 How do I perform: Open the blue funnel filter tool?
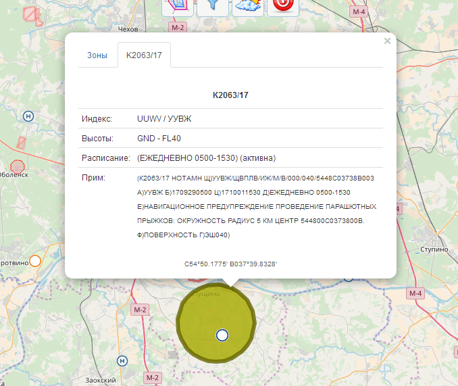click(212, 5)
